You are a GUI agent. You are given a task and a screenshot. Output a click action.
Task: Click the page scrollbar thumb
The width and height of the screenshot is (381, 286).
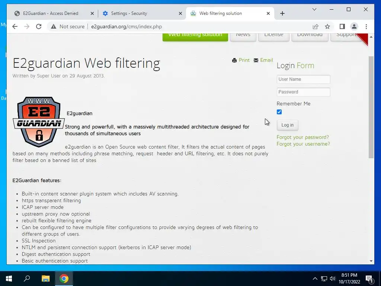tap(371, 107)
